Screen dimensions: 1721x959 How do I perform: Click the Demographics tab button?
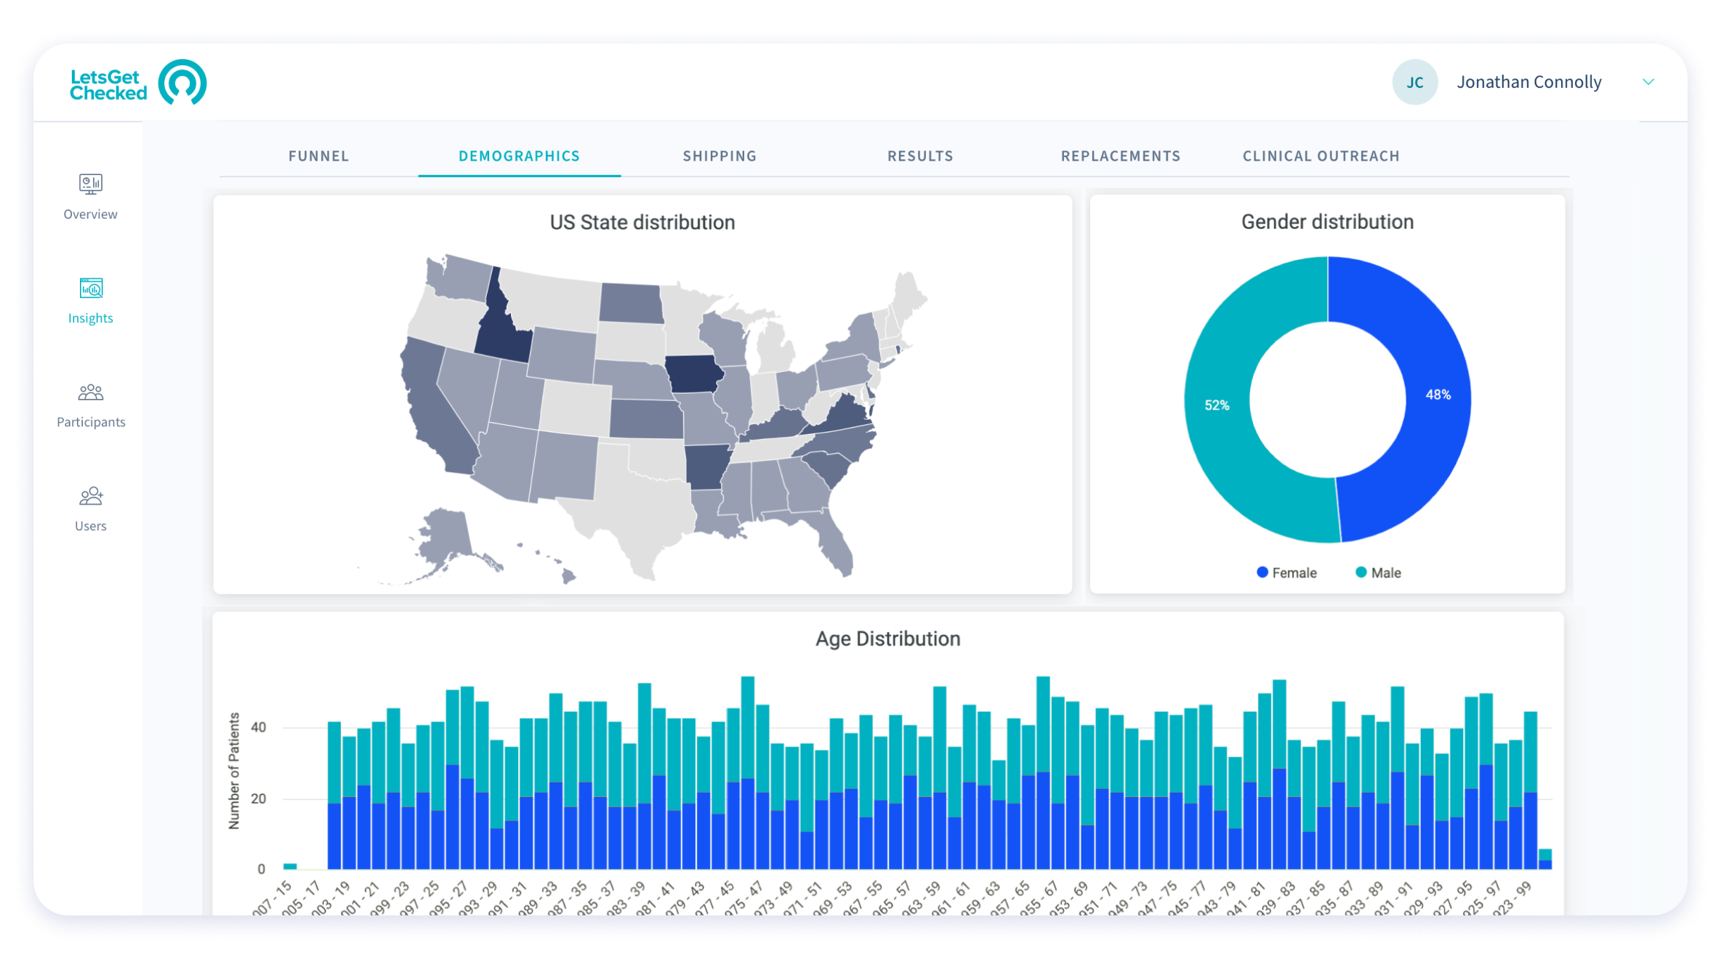(x=518, y=155)
